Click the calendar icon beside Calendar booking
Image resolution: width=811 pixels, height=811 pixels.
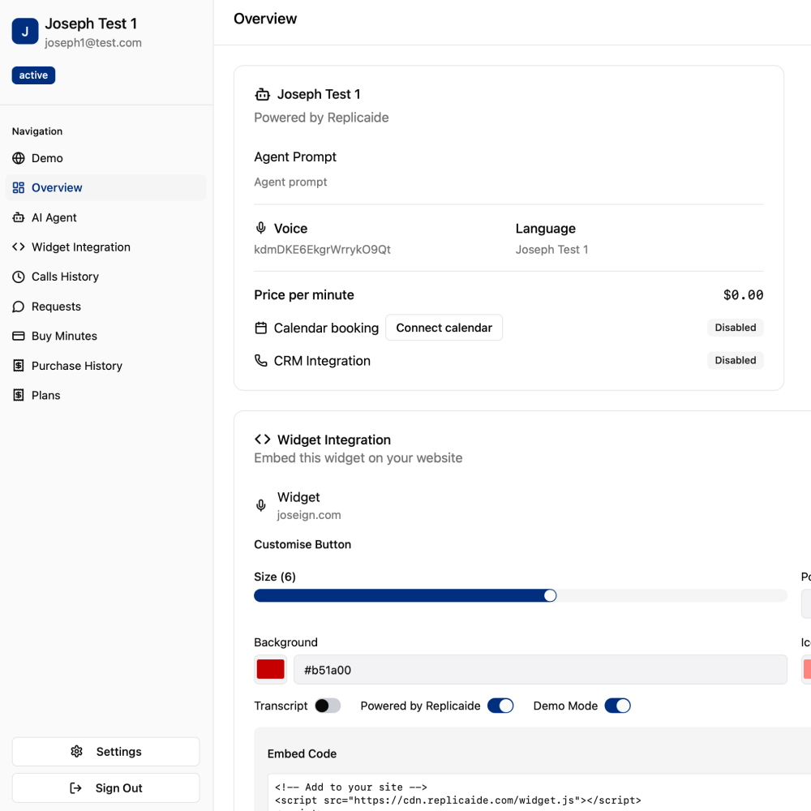(260, 328)
